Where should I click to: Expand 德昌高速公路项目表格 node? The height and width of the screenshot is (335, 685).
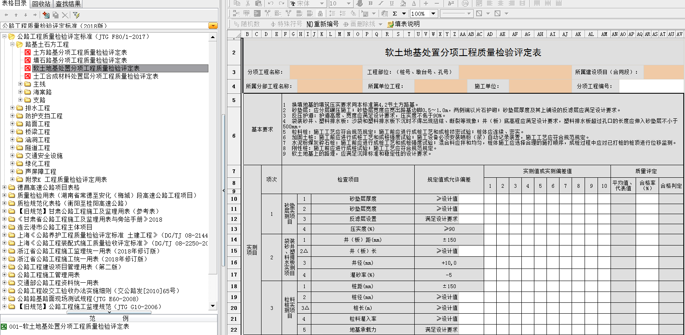[4, 187]
